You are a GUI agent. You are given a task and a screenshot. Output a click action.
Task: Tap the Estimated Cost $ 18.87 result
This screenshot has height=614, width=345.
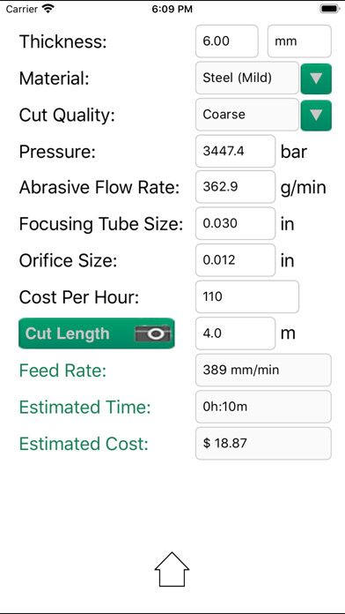pyautogui.click(x=263, y=443)
